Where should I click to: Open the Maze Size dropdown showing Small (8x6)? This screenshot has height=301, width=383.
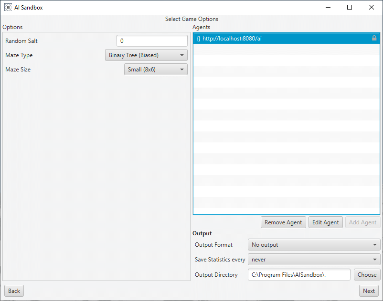[x=156, y=69]
